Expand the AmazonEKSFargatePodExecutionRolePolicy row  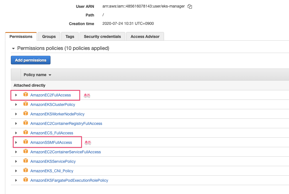(16, 180)
